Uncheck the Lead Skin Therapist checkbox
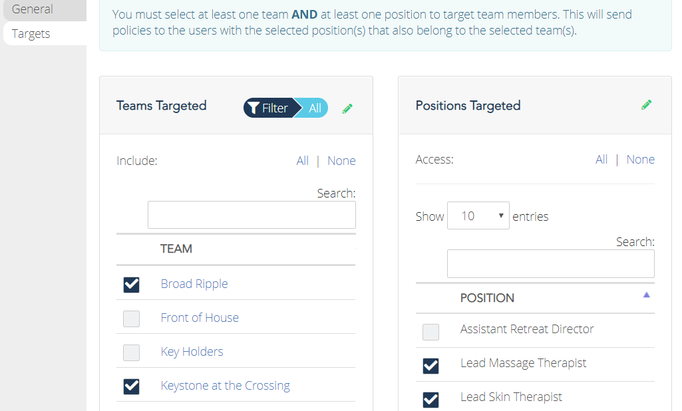The image size is (682, 411). click(x=430, y=399)
